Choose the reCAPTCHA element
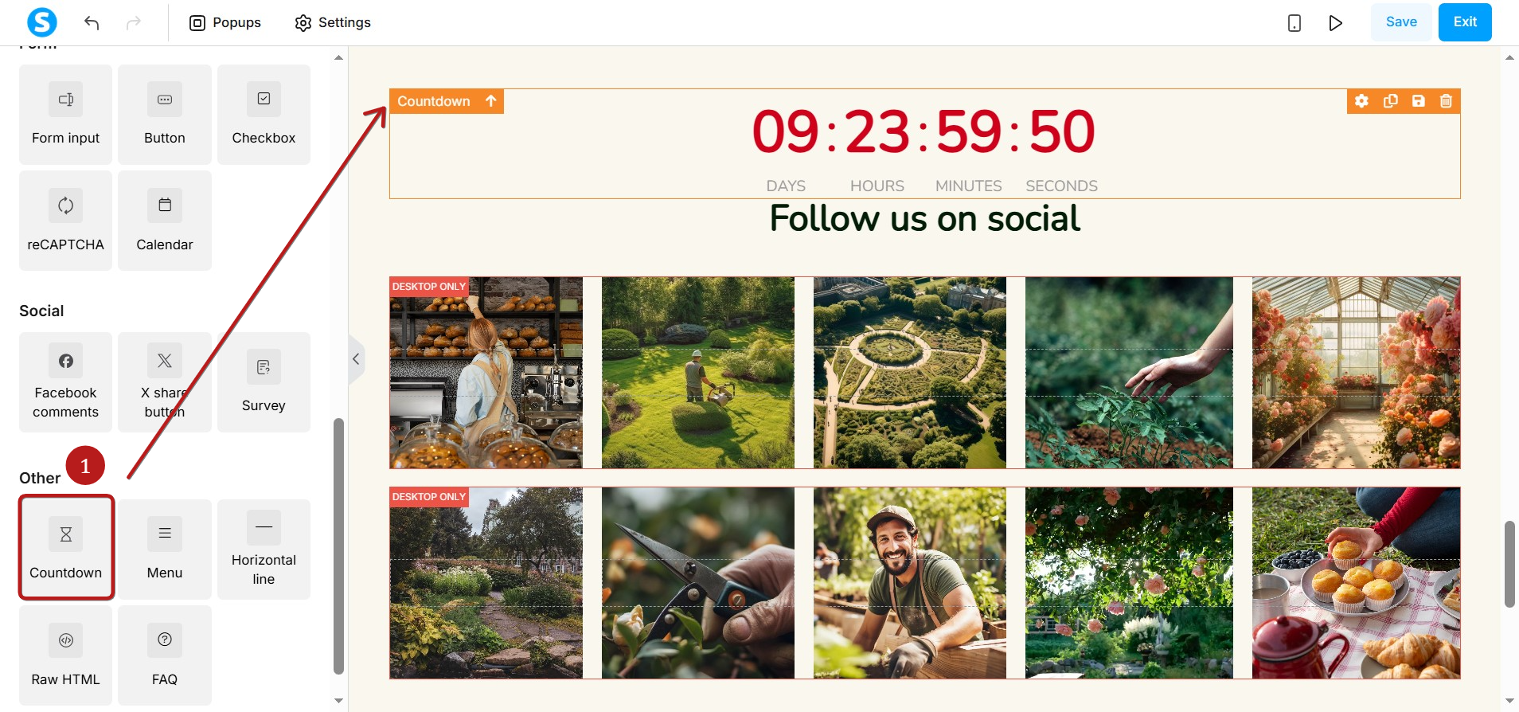The image size is (1519, 712). [x=66, y=221]
